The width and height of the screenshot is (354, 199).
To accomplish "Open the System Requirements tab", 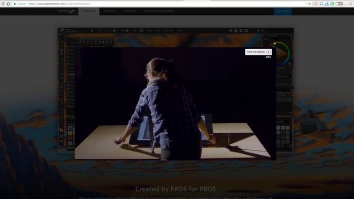I will click(x=159, y=11).
